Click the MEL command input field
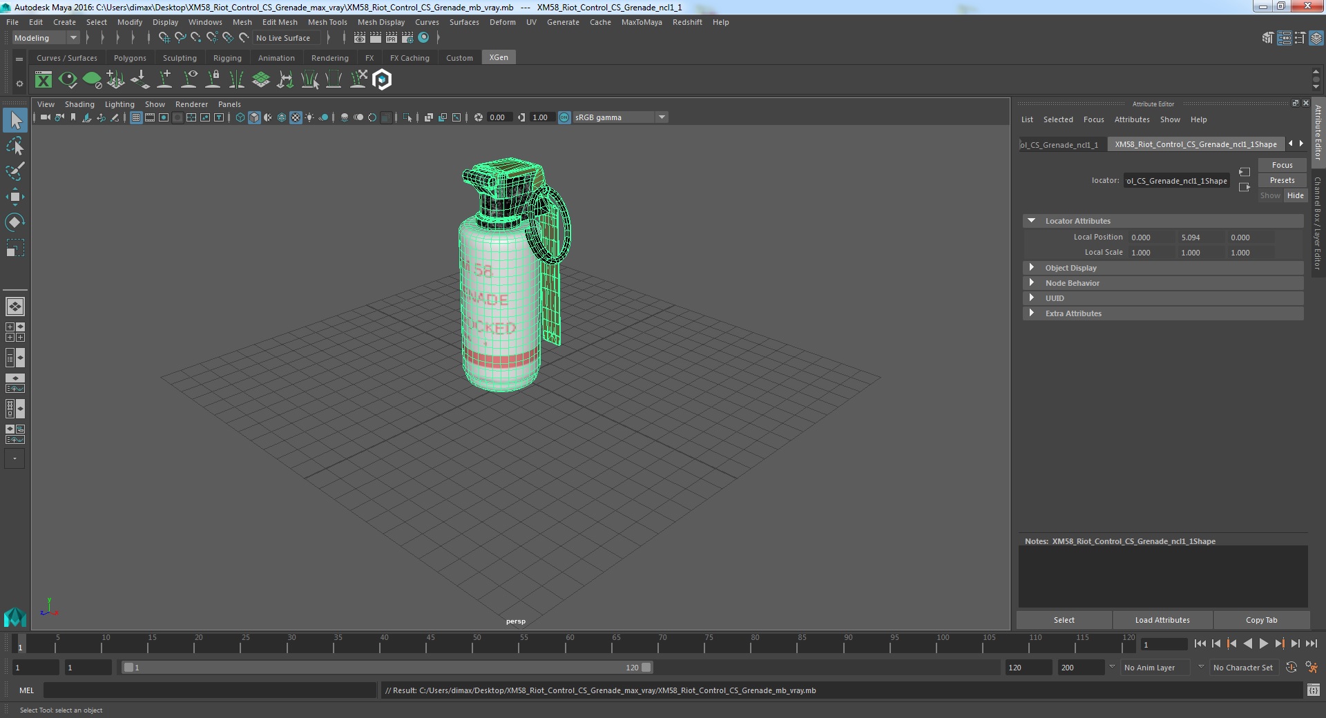Screen dimensions: 1326x718 pyautogui.click(x=210, y=690)
